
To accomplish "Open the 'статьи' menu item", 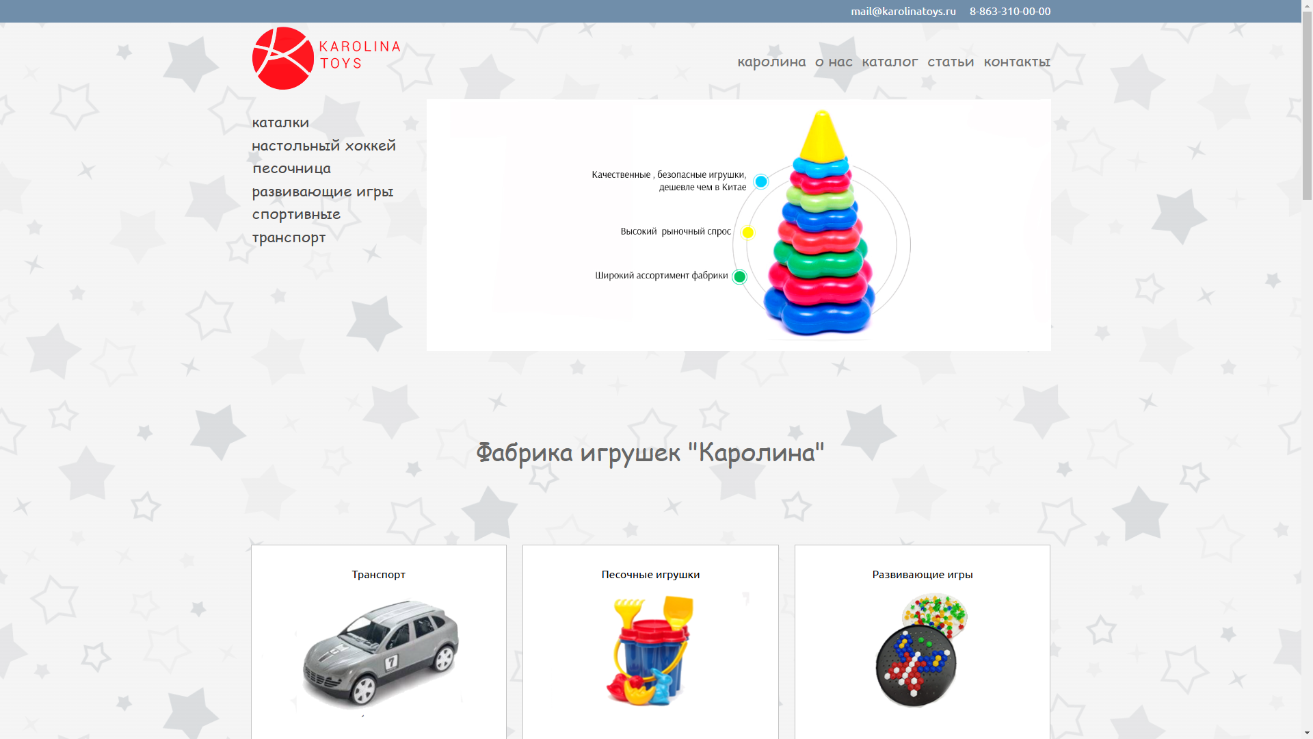I will pos(951,62).
